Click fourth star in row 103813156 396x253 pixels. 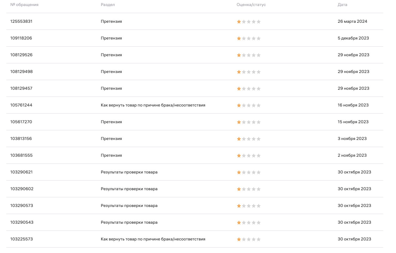(254, 139)
